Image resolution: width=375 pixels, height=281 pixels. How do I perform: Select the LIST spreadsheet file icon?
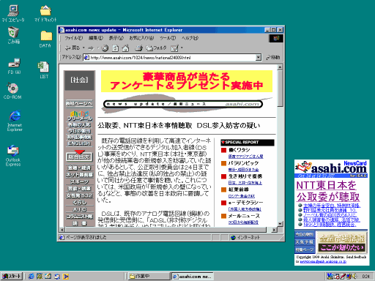44,70
